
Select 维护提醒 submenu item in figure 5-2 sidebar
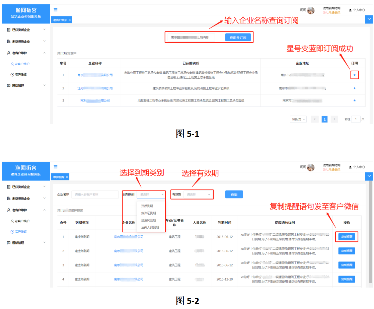point(19,232)
